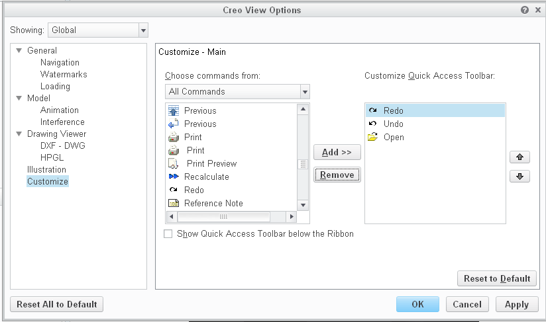Image resolution: width=546 pixels, height=322 pixels.
Task: Click the second Print printer icon
Action: point(174,150)
